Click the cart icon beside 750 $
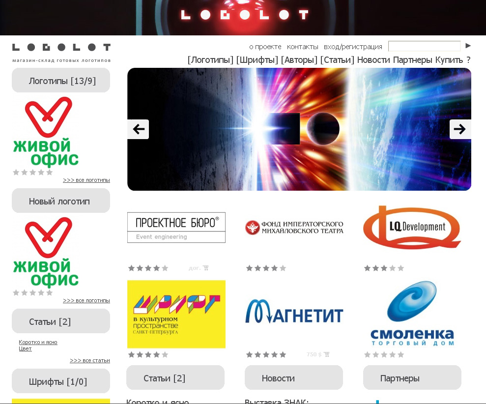This screenshot has width=486, height=404. (x=326, y=354)
